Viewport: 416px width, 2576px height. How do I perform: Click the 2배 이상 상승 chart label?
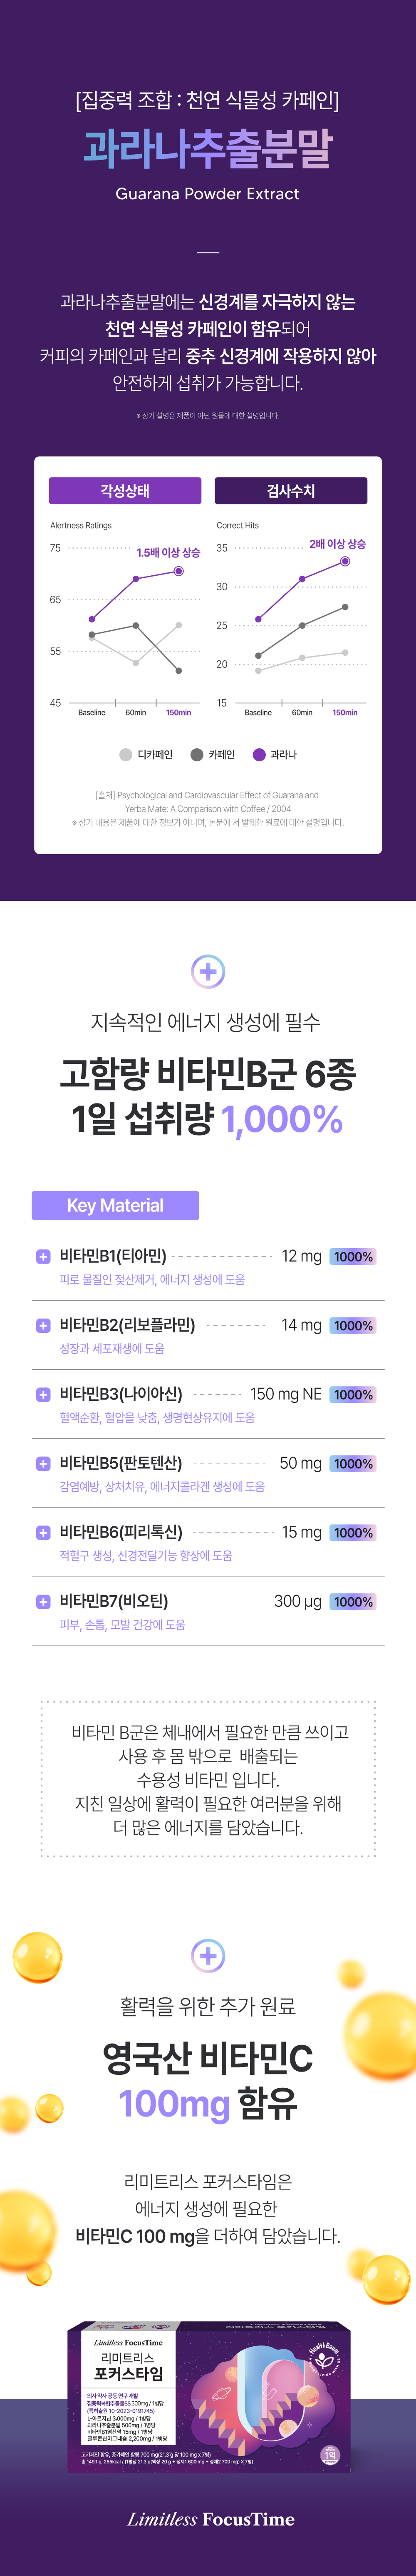pyautogui.click(x=337, y=544)
